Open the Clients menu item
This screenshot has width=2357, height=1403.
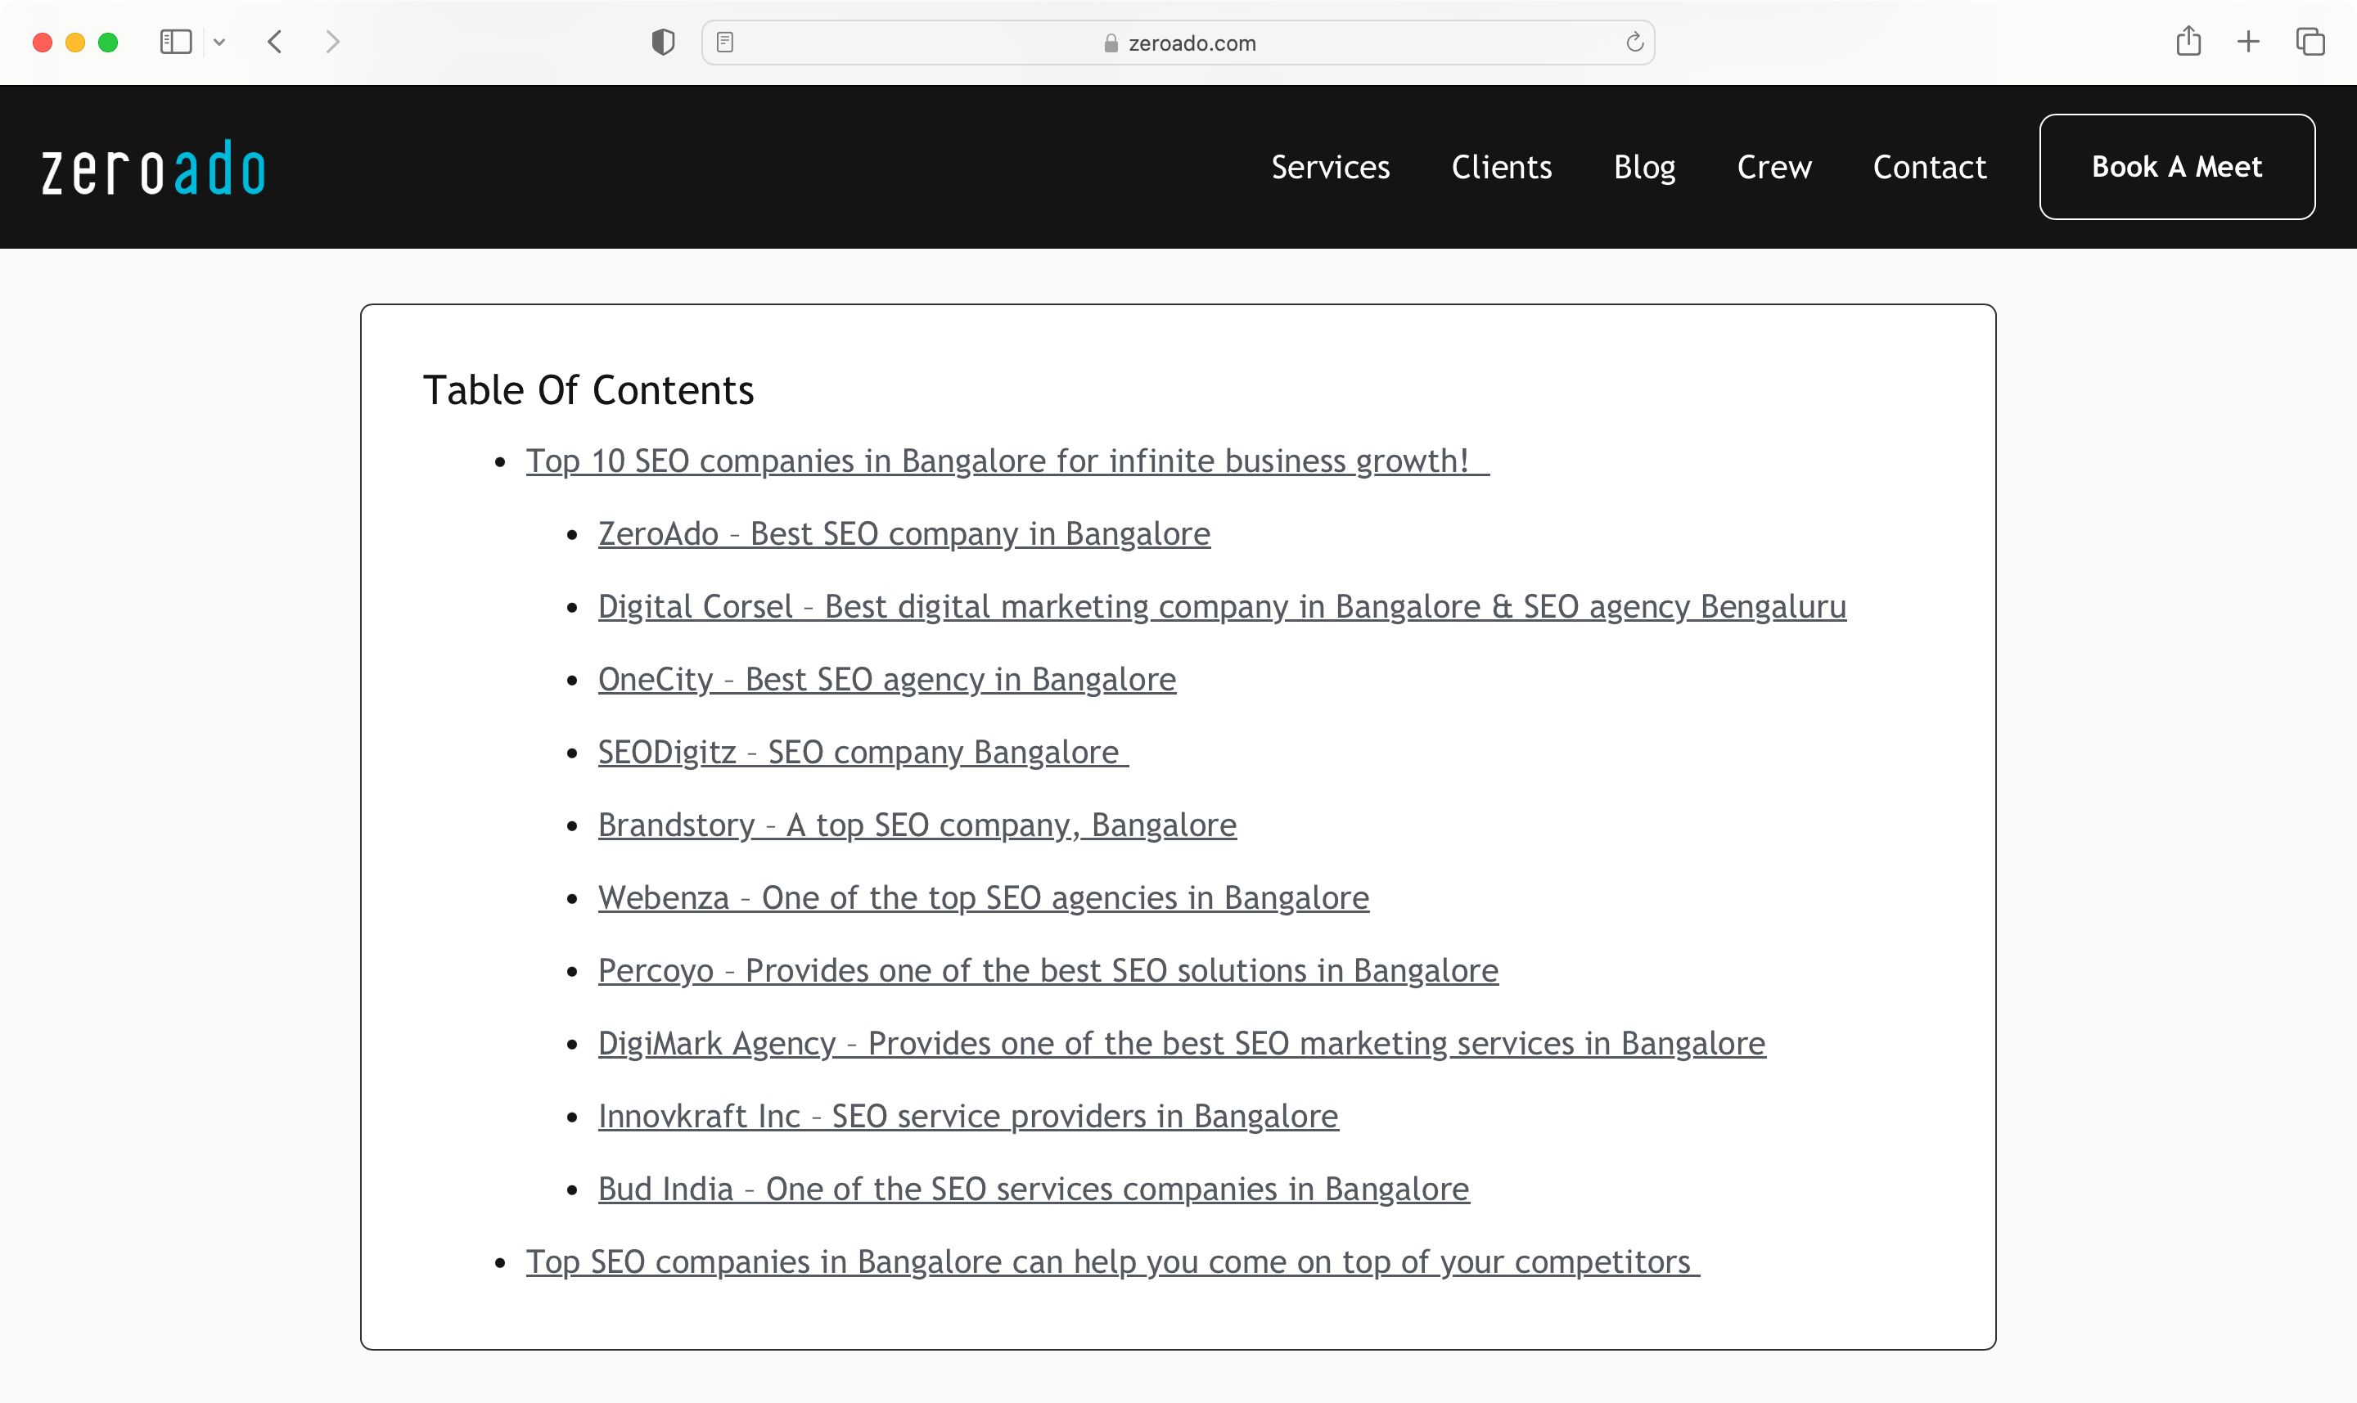click(1501, 168)
